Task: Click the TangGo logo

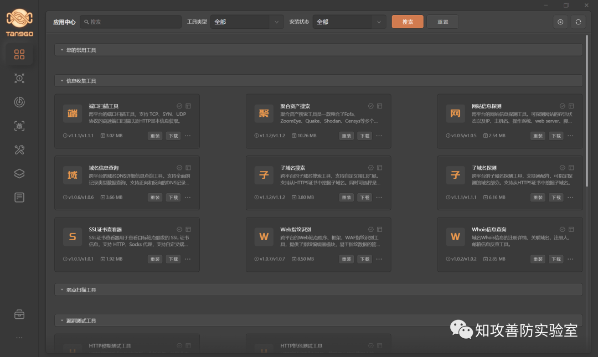Action: [x=19, y=23]
